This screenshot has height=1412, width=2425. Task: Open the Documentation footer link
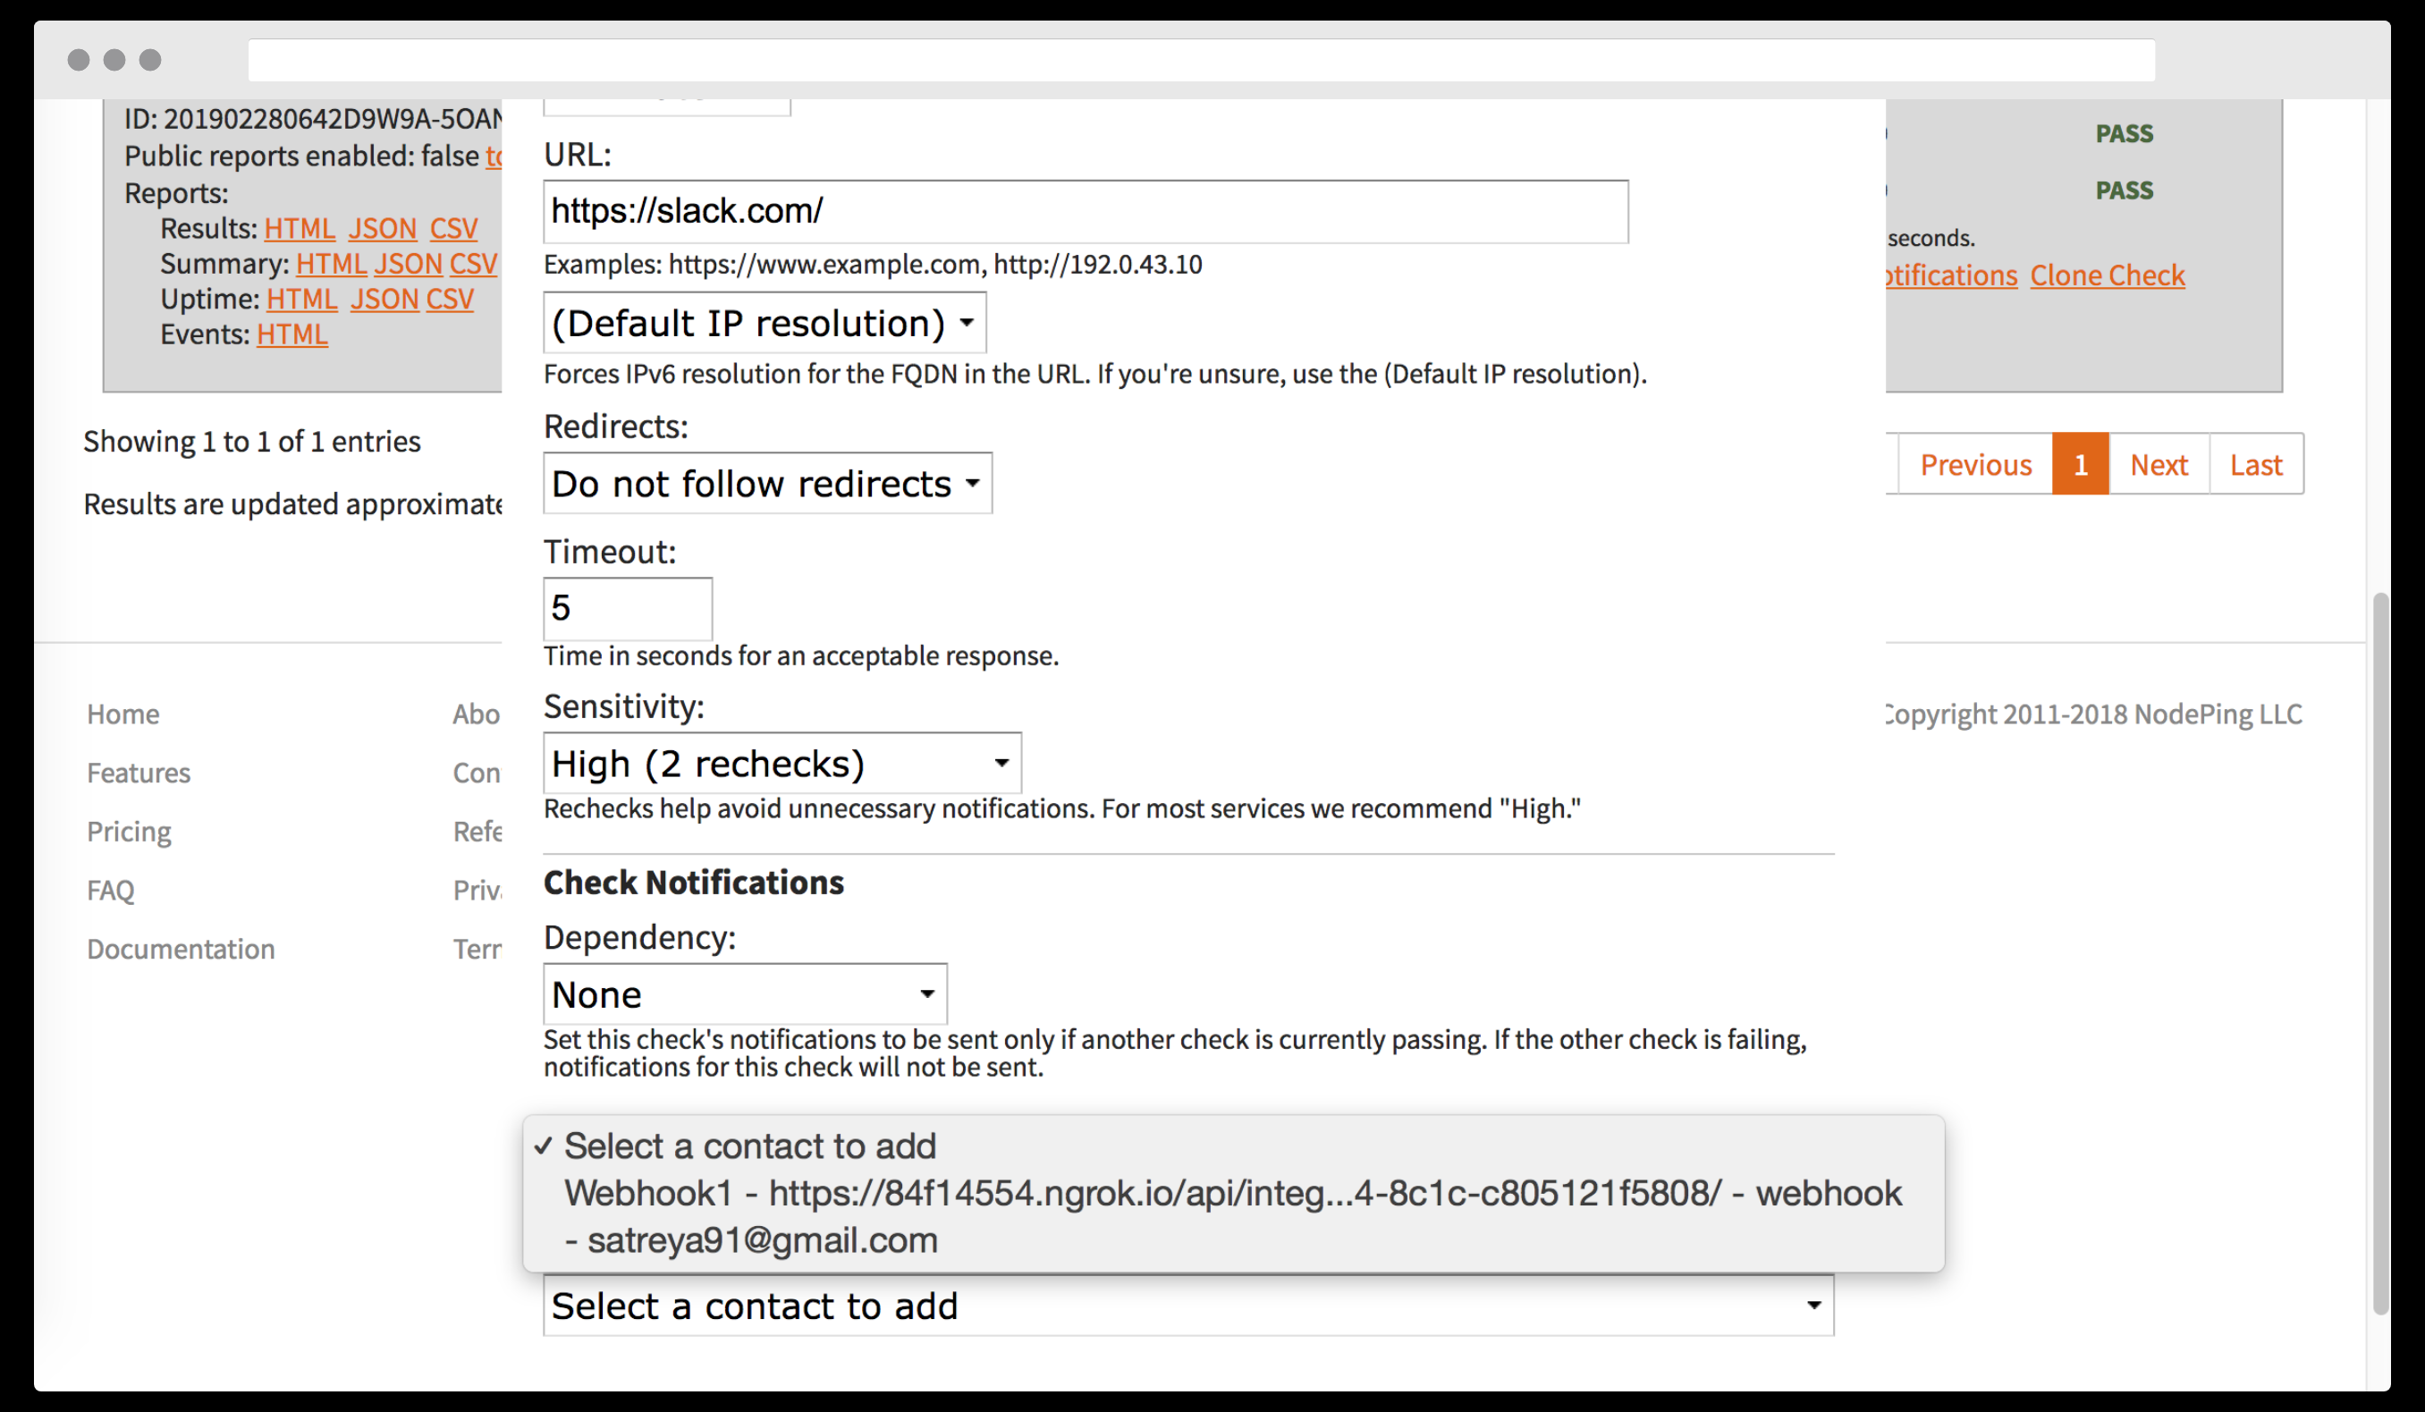tap(181, 949)
